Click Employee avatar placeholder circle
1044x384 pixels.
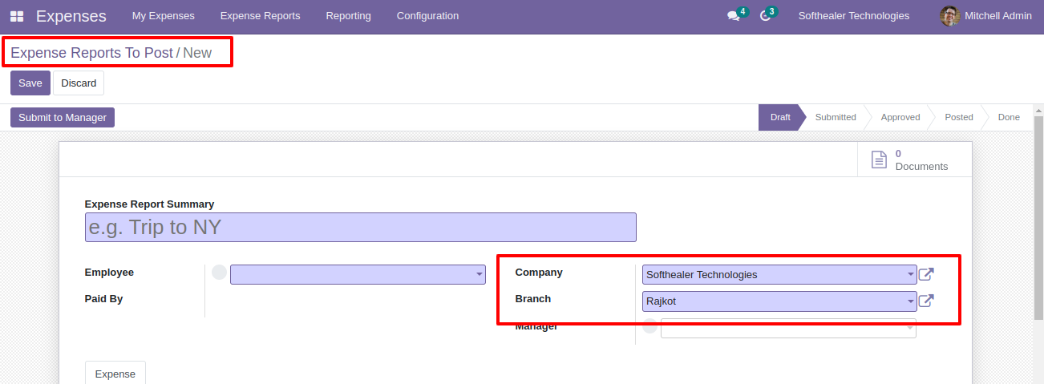coord(219,273)
